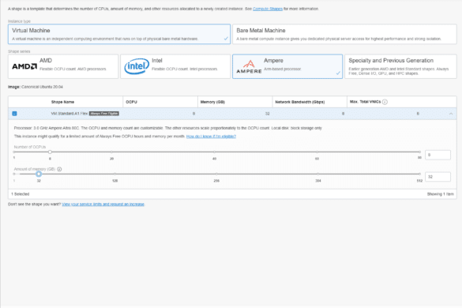Pick the Intel shape series card
Screen dimensions: 462x308
175,66
